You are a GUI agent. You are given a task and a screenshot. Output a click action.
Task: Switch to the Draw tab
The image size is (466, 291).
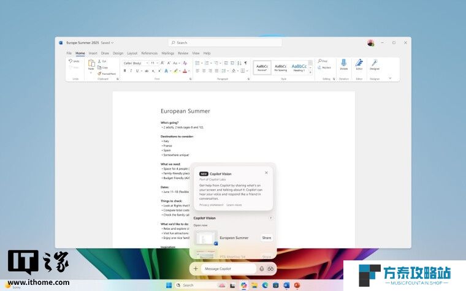pyautogui.click(x=105, y=53)
